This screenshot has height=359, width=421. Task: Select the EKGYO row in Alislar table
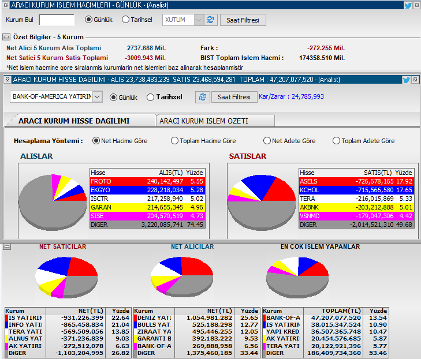coord(147,190)
